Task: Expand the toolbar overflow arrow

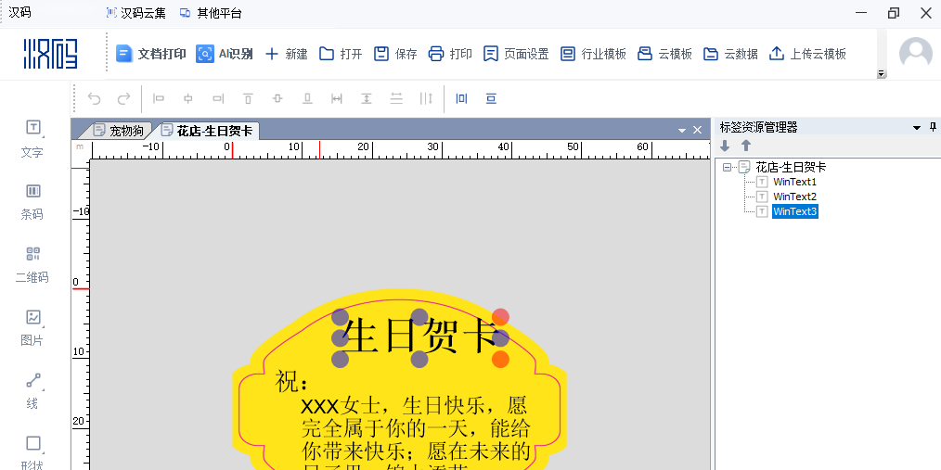Action: (x=882, y=74)
